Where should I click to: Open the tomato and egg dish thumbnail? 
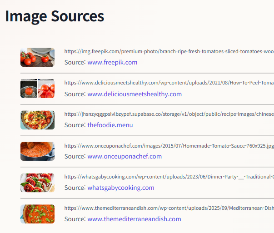point(37,120)
